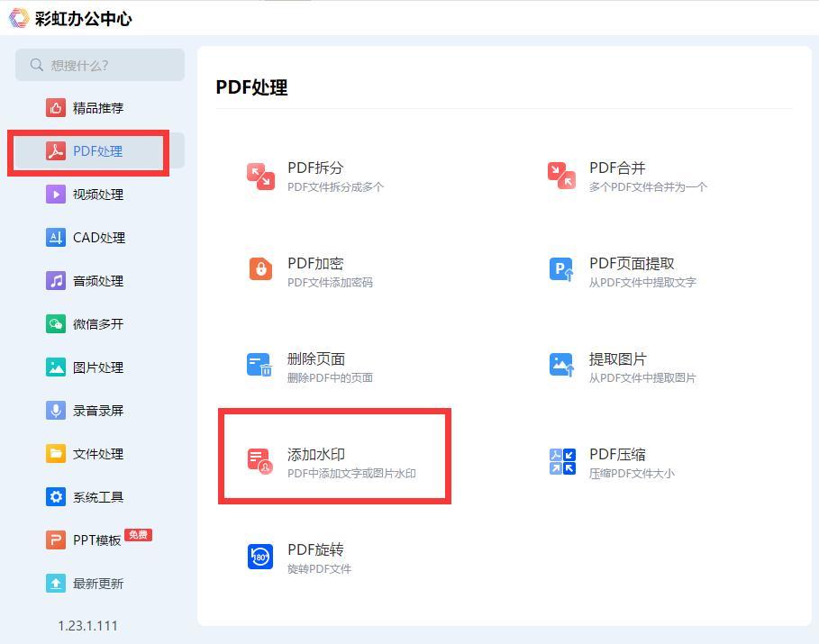Click the 系统工具 gear icon
This screenshot has height=644, width=819.
56,496
